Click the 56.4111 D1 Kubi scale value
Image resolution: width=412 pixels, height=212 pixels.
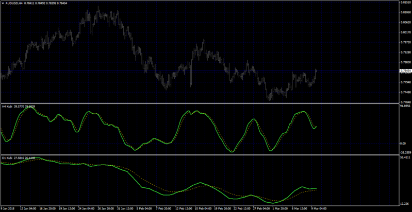[405, 158]
